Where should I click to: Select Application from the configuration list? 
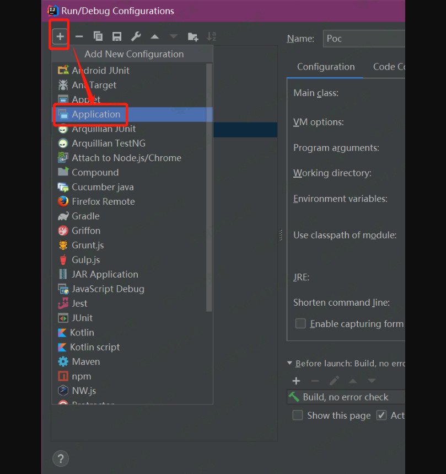(x=96, y=114)
